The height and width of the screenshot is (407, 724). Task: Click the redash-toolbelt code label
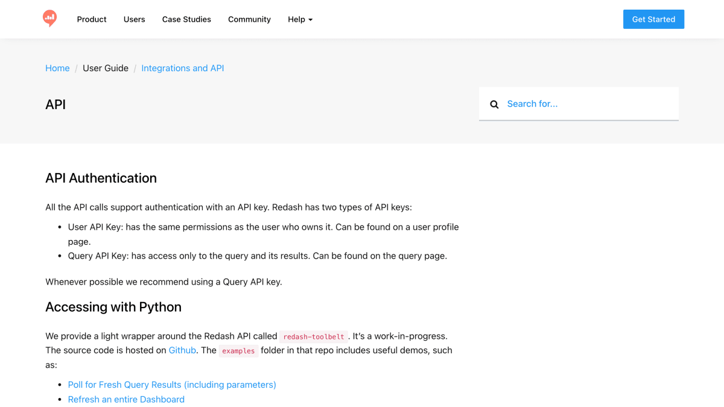(x=314, y=336)
